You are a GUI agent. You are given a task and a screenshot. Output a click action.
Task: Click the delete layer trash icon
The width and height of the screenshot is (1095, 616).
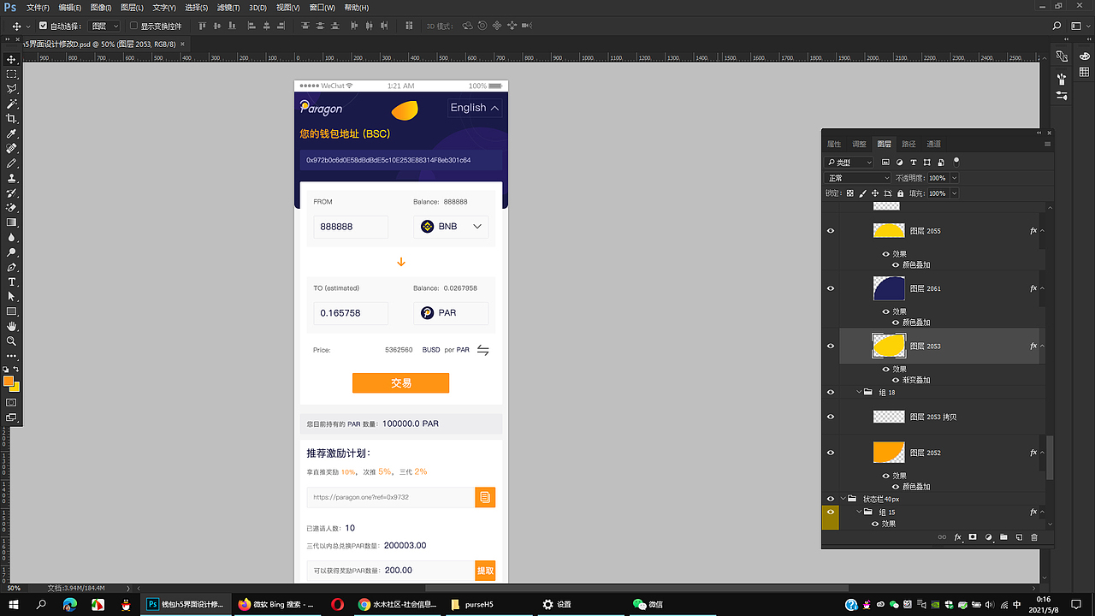(1034, 537)
